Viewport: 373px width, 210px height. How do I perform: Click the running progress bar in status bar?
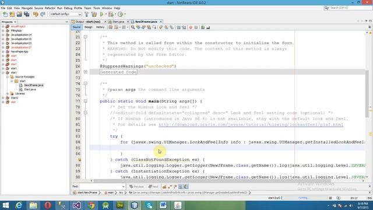click(x=305, y=198)
